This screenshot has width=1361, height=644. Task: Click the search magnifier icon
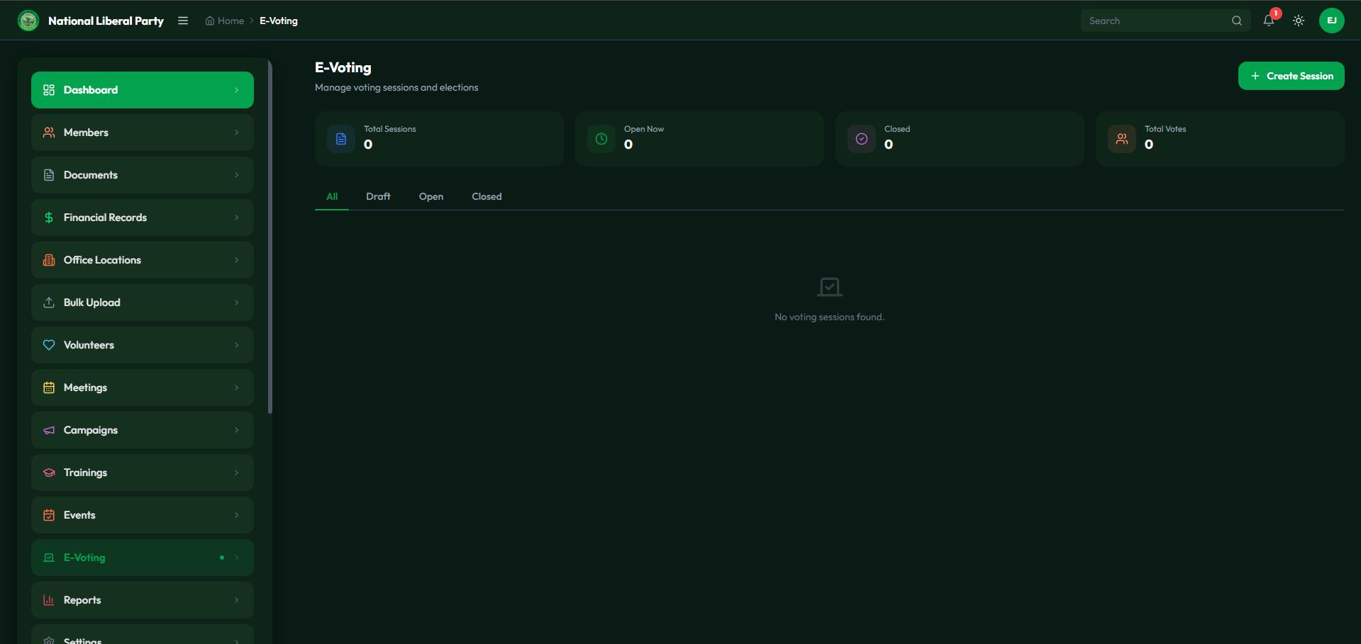(1237, 21)
